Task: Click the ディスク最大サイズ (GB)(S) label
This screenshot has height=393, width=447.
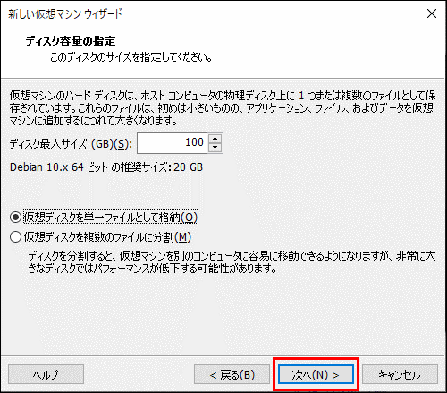Action: pos(71,144)
